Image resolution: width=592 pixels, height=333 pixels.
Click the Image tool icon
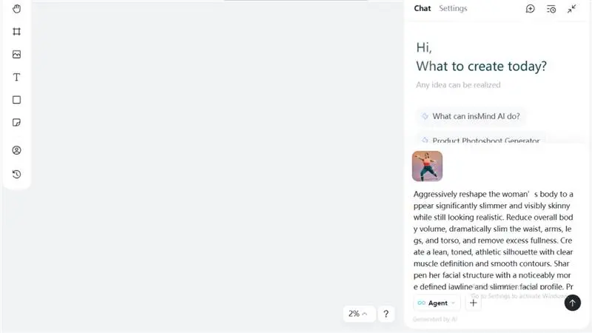[x=16, y=55]
